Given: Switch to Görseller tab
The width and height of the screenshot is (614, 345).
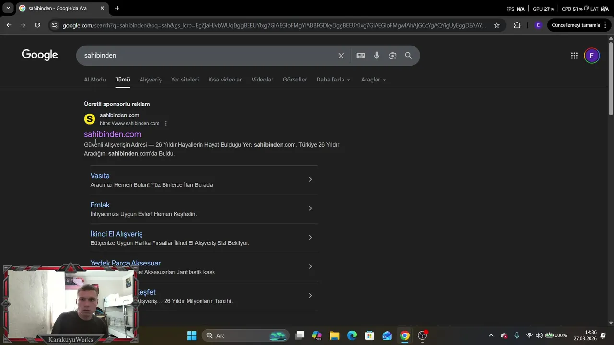Looking at the screenshot, I should coord(295,80).
